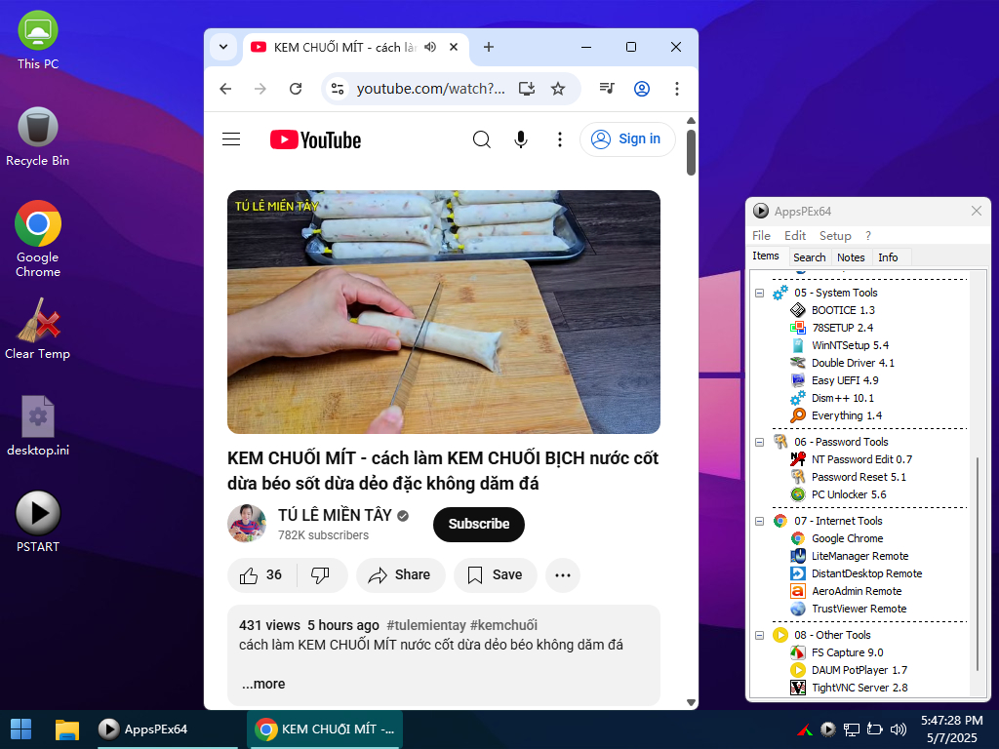Dislike the video
The image size is (999, 749).
coord(320,575)
